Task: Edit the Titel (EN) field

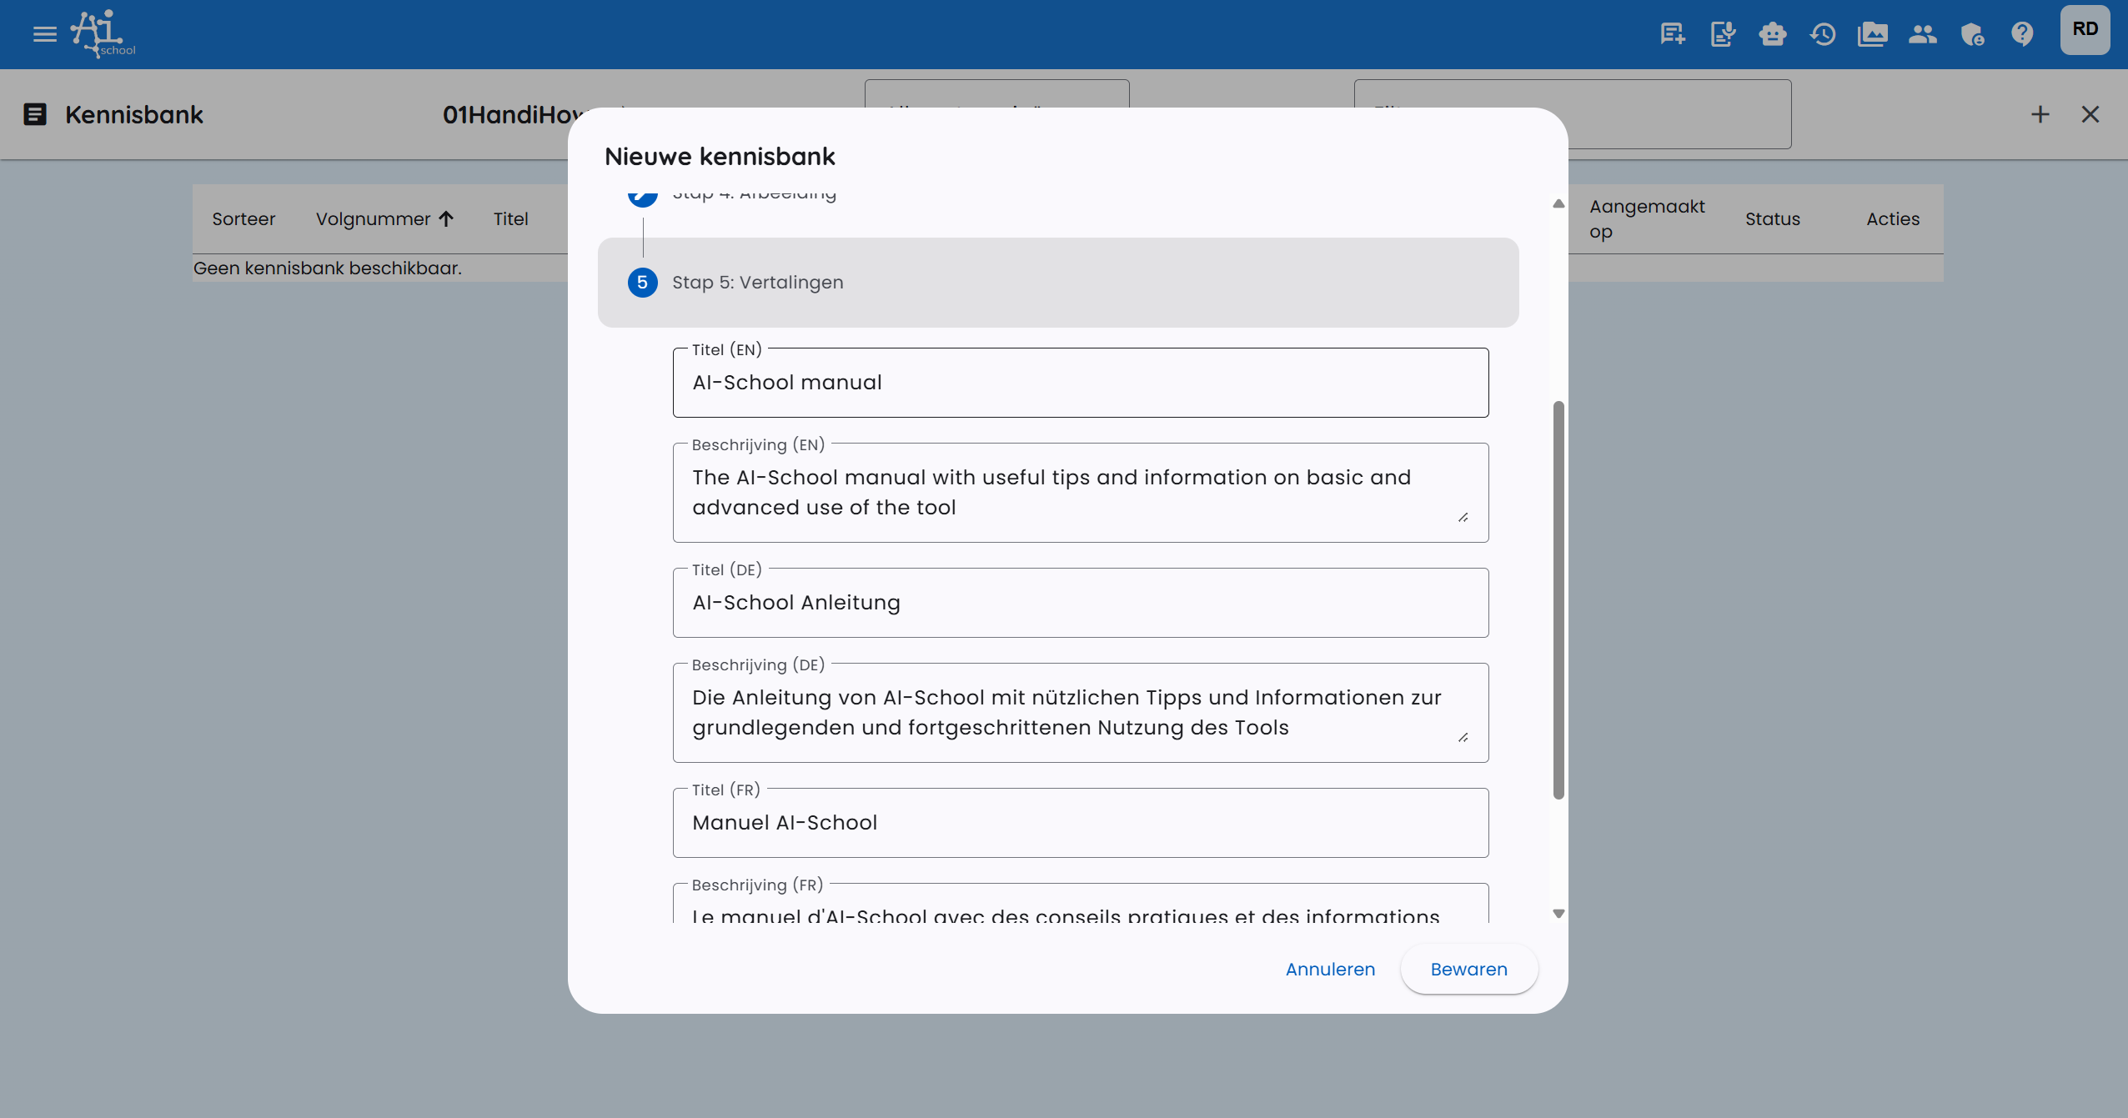Action: click(x=1079, y=382)
